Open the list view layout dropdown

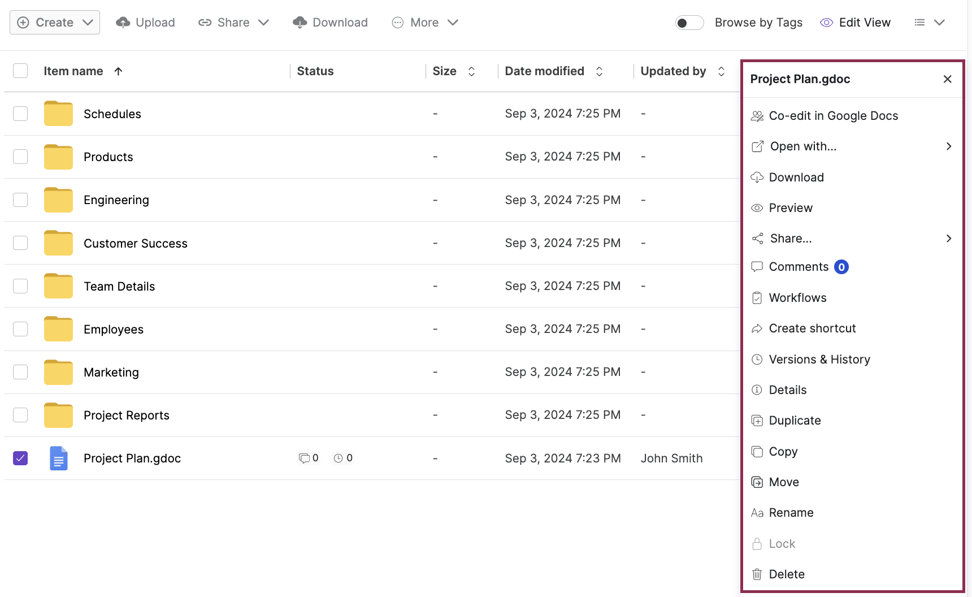click(x=930, y=23)
